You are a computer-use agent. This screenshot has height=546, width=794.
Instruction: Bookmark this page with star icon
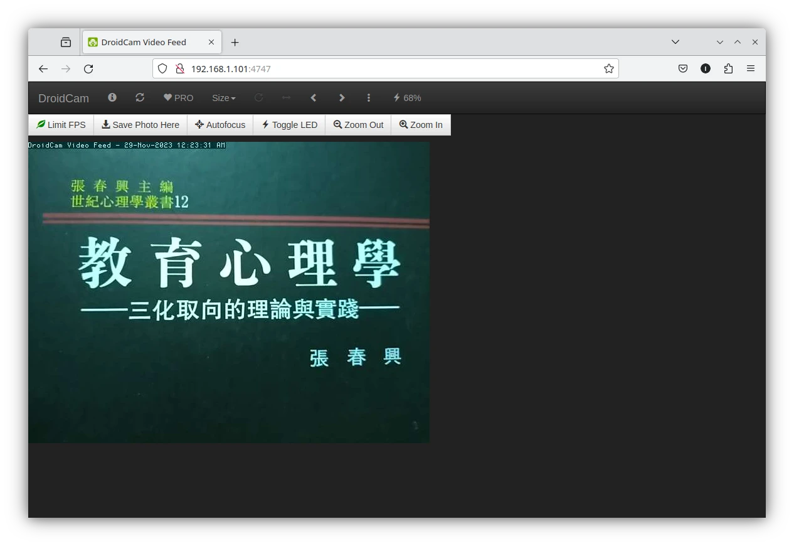click(608, 68)
